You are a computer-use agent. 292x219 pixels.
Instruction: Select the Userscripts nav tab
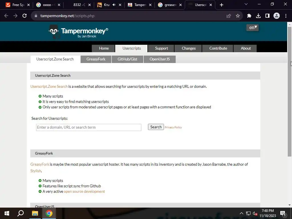click(131, 48)
